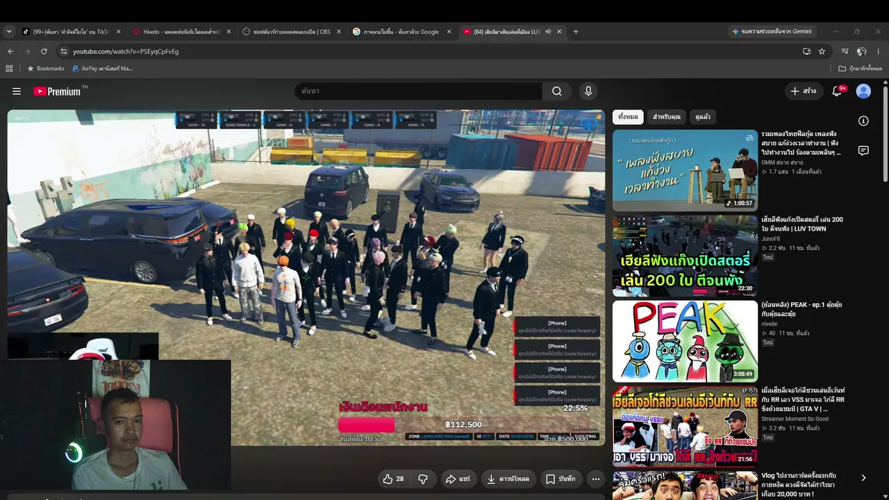This screenshot has height=500, width=889.
Task: Click the บันทึก save button
Action: pyautogui.click(x=560, y=478)
